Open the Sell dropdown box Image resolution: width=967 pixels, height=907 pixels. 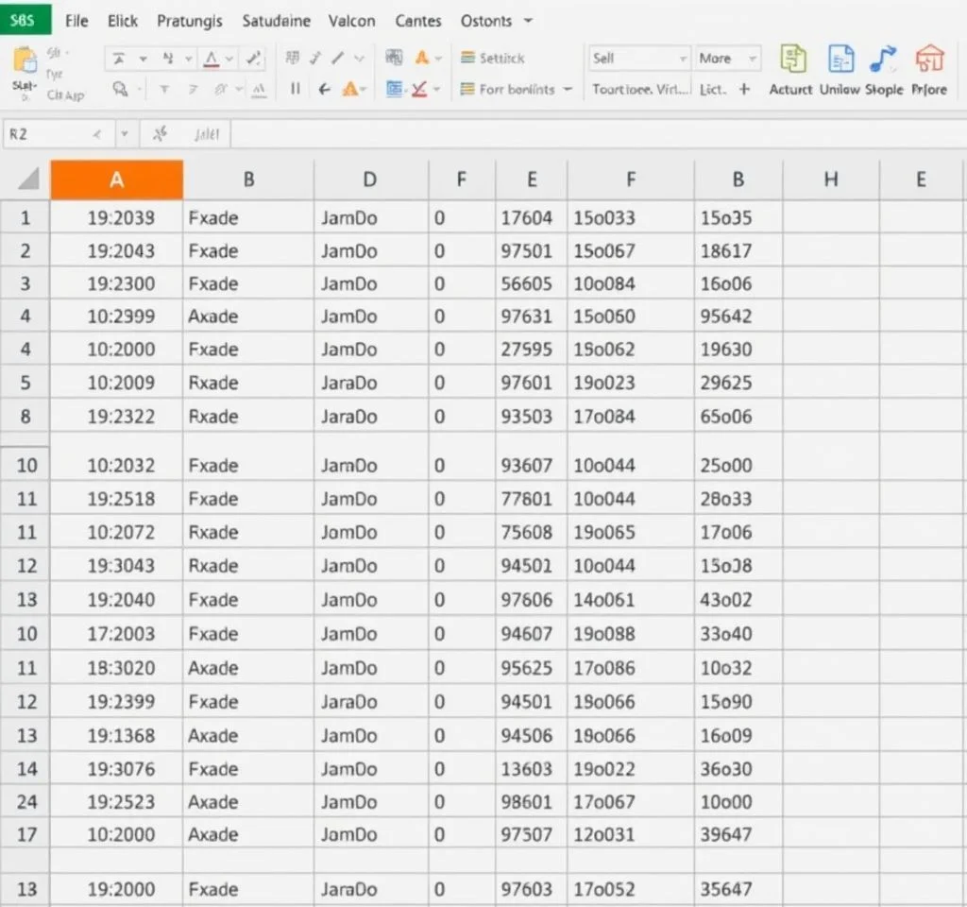pos(638,59)
